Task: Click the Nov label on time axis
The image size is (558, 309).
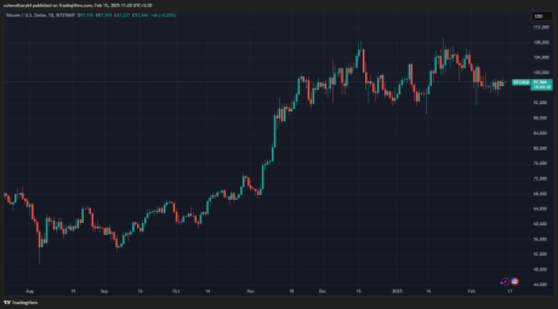Action: click(250, 291)
